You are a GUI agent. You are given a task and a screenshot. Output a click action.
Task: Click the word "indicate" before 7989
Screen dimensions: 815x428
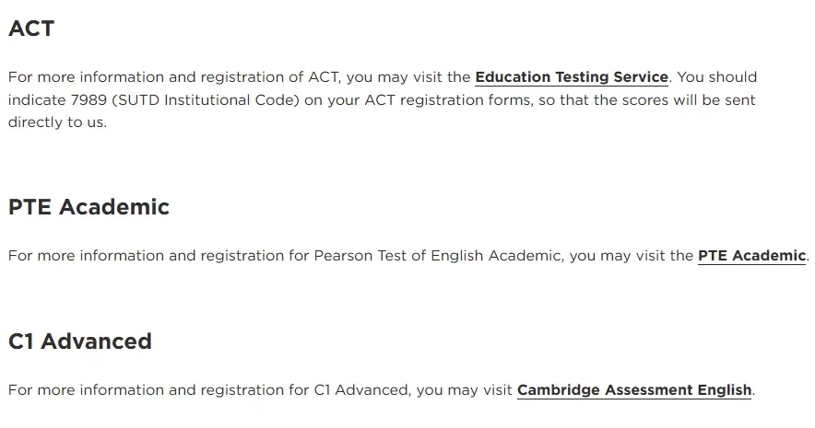37,99
